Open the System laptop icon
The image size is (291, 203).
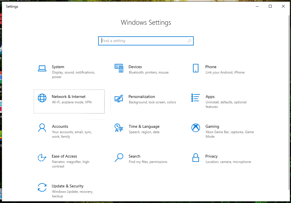click(42, 68)
